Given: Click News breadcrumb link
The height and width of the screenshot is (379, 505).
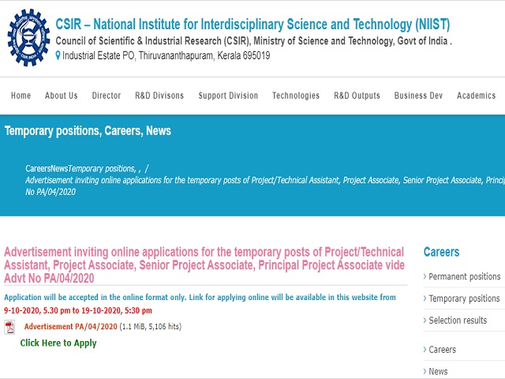Looking at the screenshot, I should [59, 168].
